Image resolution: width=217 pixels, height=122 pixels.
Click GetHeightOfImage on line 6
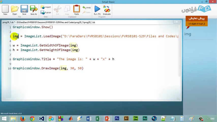(x=55, y=50)
